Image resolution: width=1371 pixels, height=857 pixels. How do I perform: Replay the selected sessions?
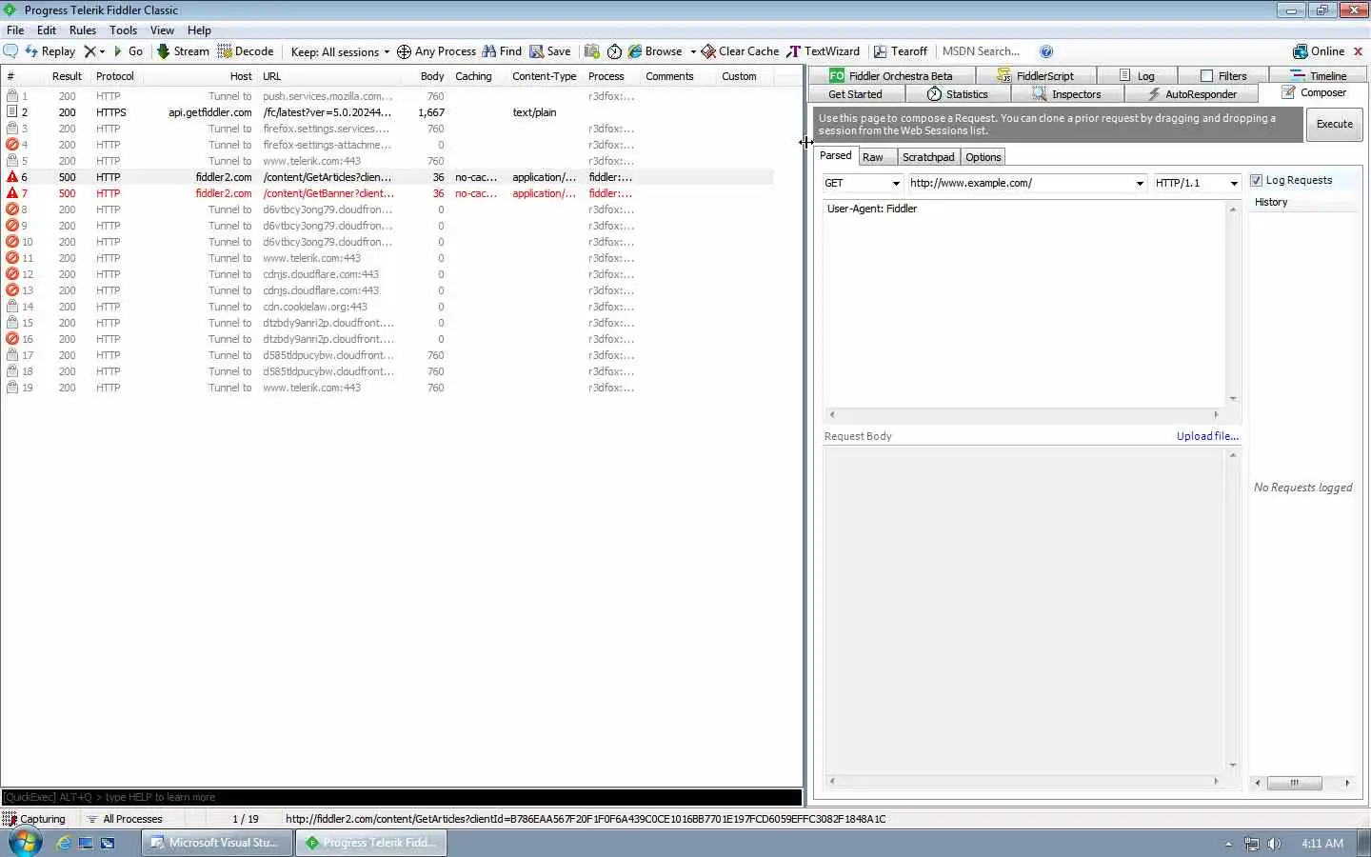(x=50, y=51)
